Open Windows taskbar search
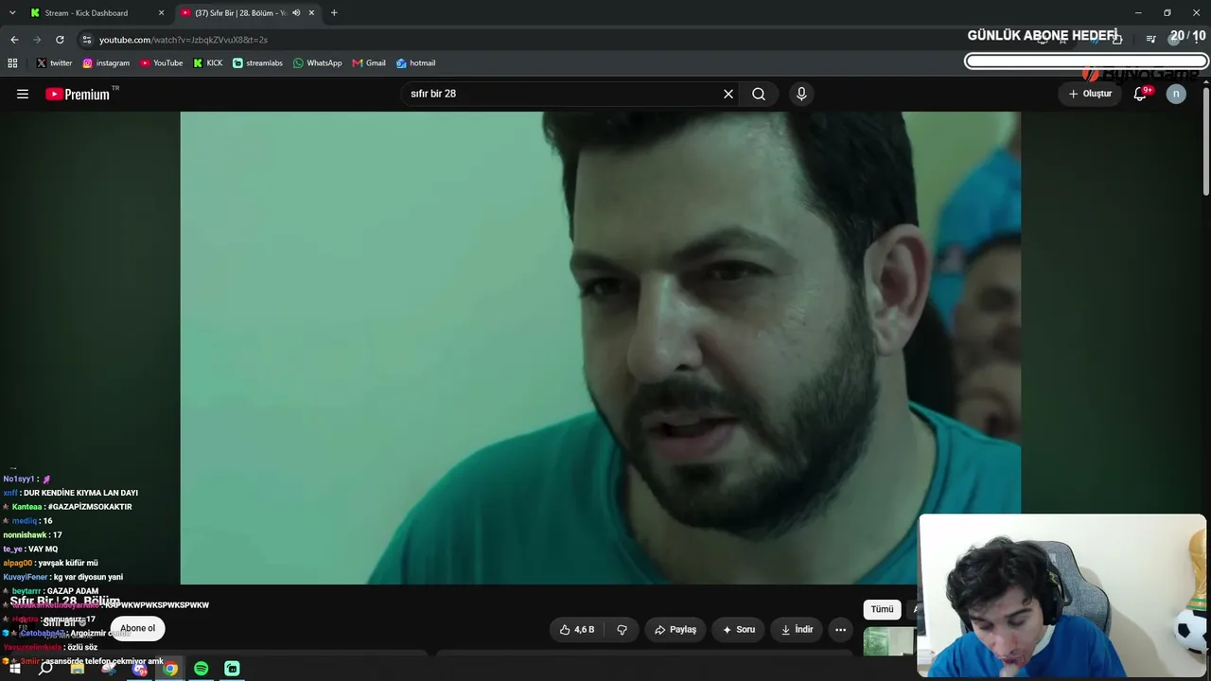The height and width of the screenshot is (681, 1211). (x=45, y=669)
